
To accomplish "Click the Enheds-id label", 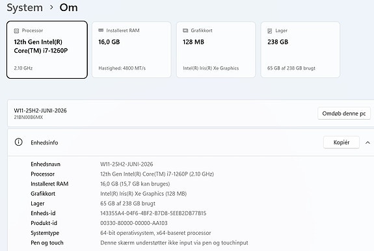I will pyautogui.click(x=43, y=213).
